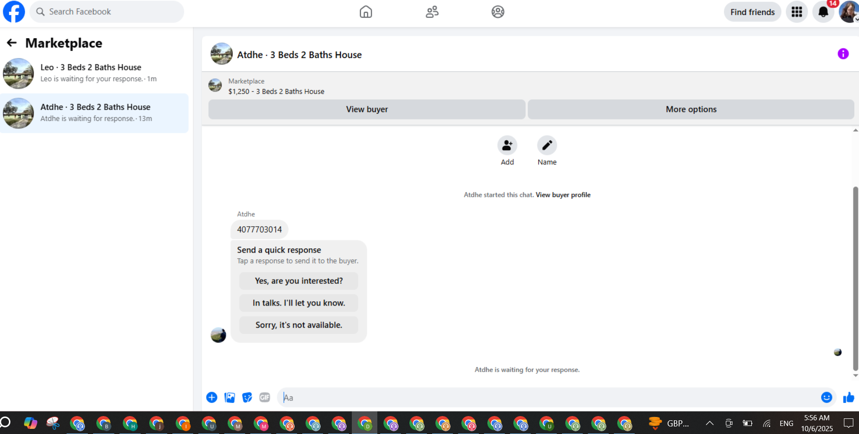Screen dimensions: 859x434
Task: Open the emoji picker smiley icon
Action: (x=826, y=398)
